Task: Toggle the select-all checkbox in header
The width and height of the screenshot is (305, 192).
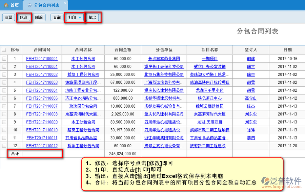Action: point(4,50)
